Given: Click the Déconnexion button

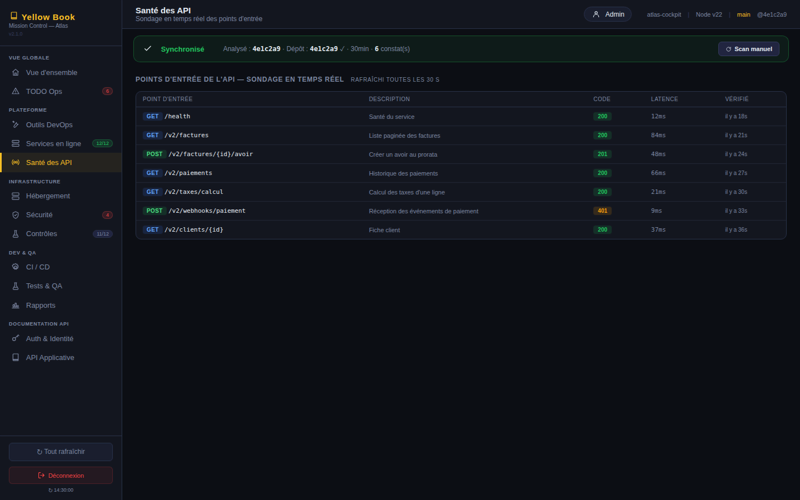Looking at the screenshot, I should click(x=61, y=475).
